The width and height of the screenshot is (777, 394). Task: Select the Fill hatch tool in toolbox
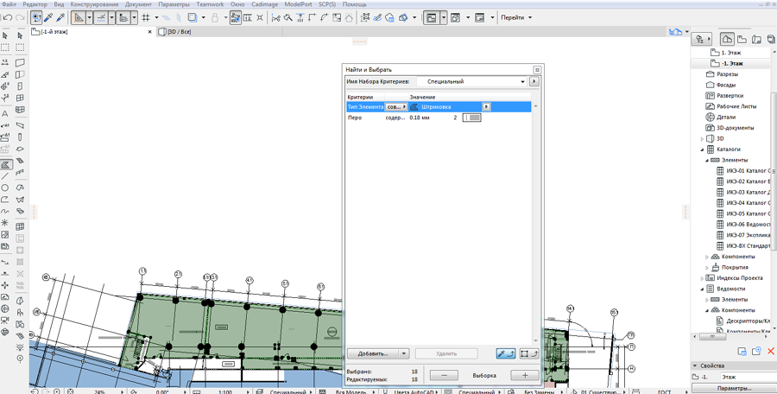click(5, 164)
